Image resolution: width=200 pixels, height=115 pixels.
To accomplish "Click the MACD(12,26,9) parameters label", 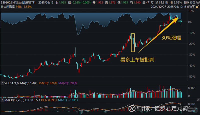I will coord(14,100).
